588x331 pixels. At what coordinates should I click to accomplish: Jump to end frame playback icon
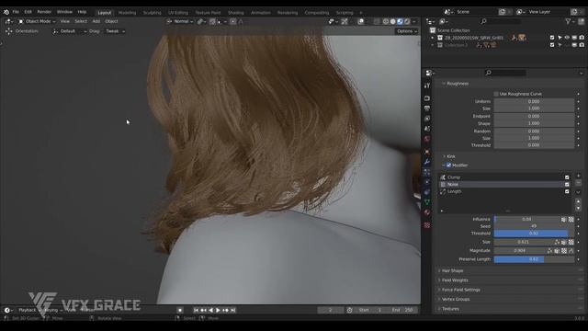pos(232,311)
